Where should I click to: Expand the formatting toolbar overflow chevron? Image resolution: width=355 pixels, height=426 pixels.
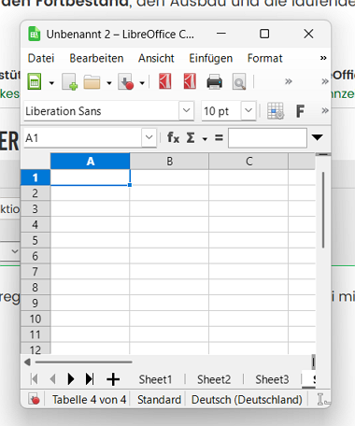[x=325, y=110]
